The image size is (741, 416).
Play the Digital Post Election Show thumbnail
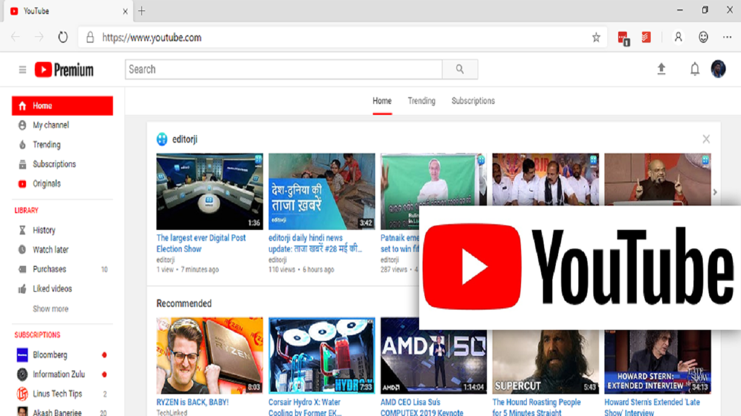click(x=210, y=191)
